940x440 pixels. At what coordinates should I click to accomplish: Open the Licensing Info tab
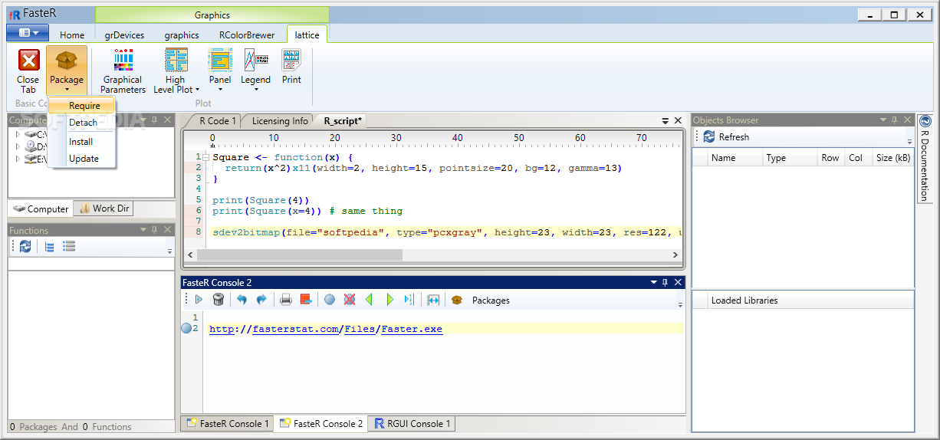click(280, 121)
